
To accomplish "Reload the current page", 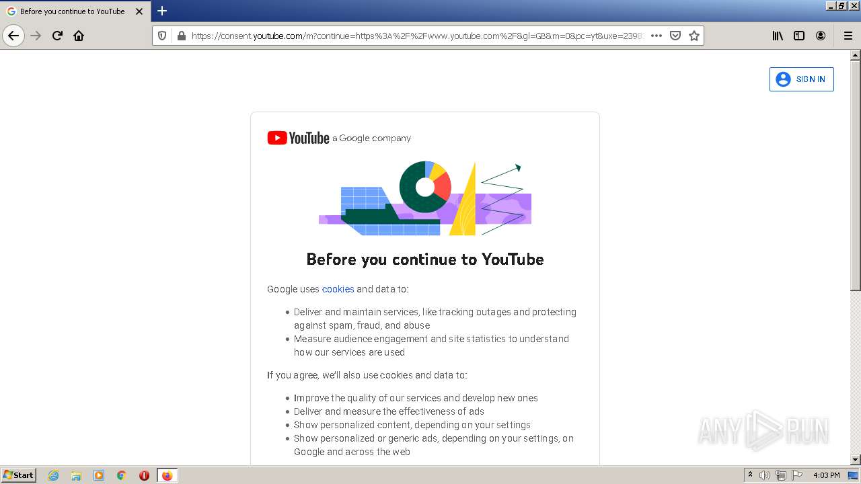I will (x=57, y=36).
